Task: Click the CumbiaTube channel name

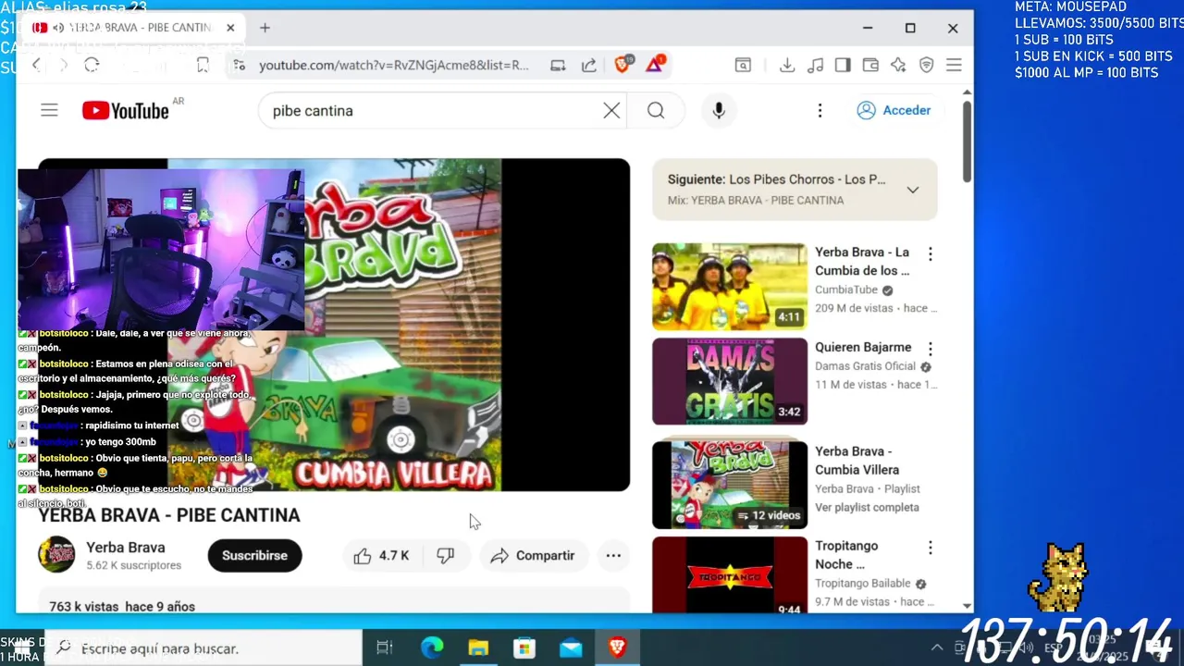Action: pos(846,290)
